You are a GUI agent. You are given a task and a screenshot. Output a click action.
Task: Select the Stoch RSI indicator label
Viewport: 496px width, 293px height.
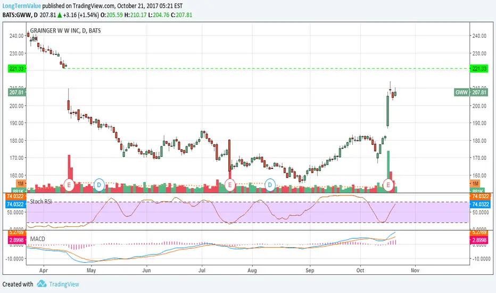point(41,202)
